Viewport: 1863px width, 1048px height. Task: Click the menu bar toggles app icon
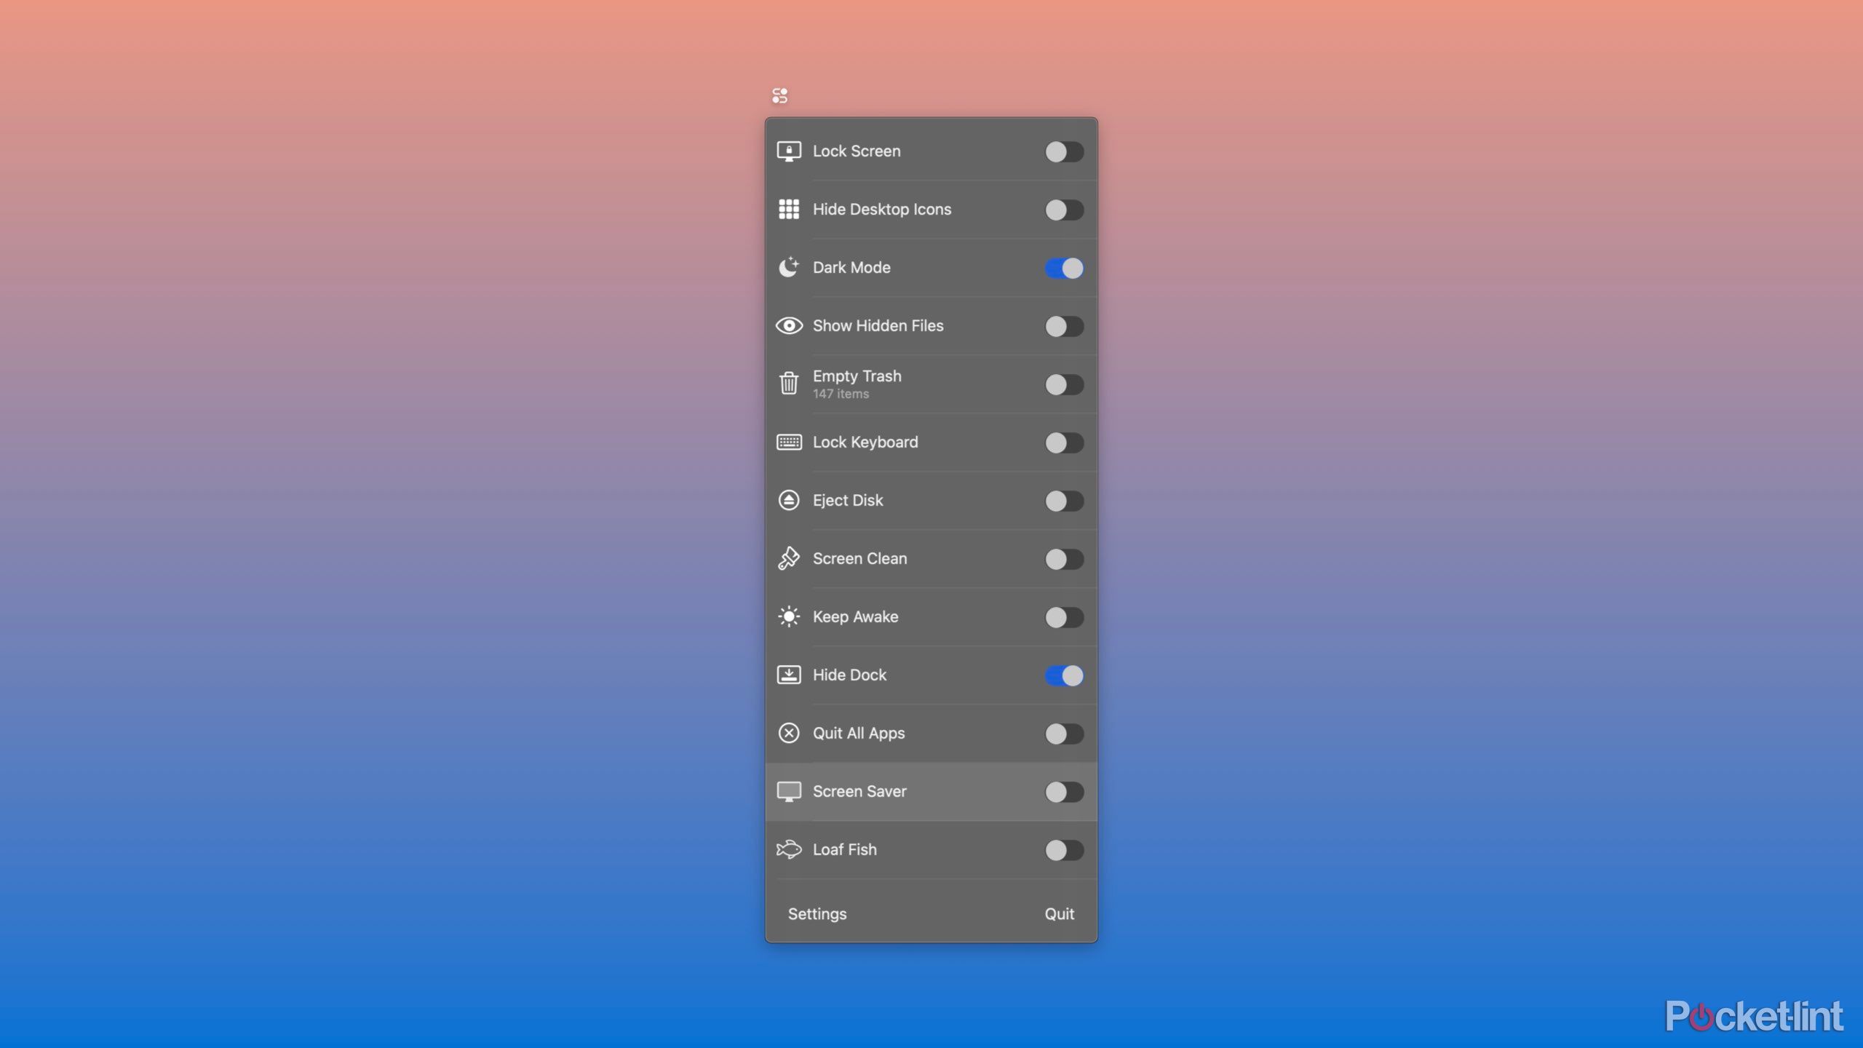pos(779,95)
